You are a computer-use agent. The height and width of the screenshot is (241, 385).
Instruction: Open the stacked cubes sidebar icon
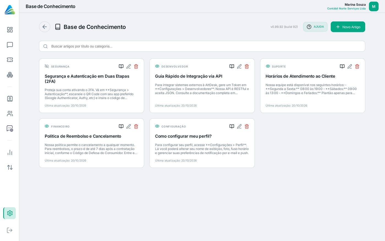[x=10, y=75]
